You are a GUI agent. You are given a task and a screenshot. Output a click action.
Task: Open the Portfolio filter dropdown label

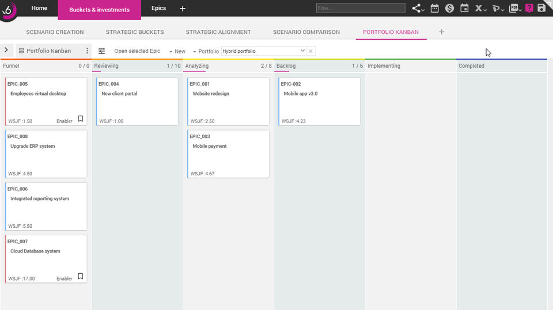point(206,51)
